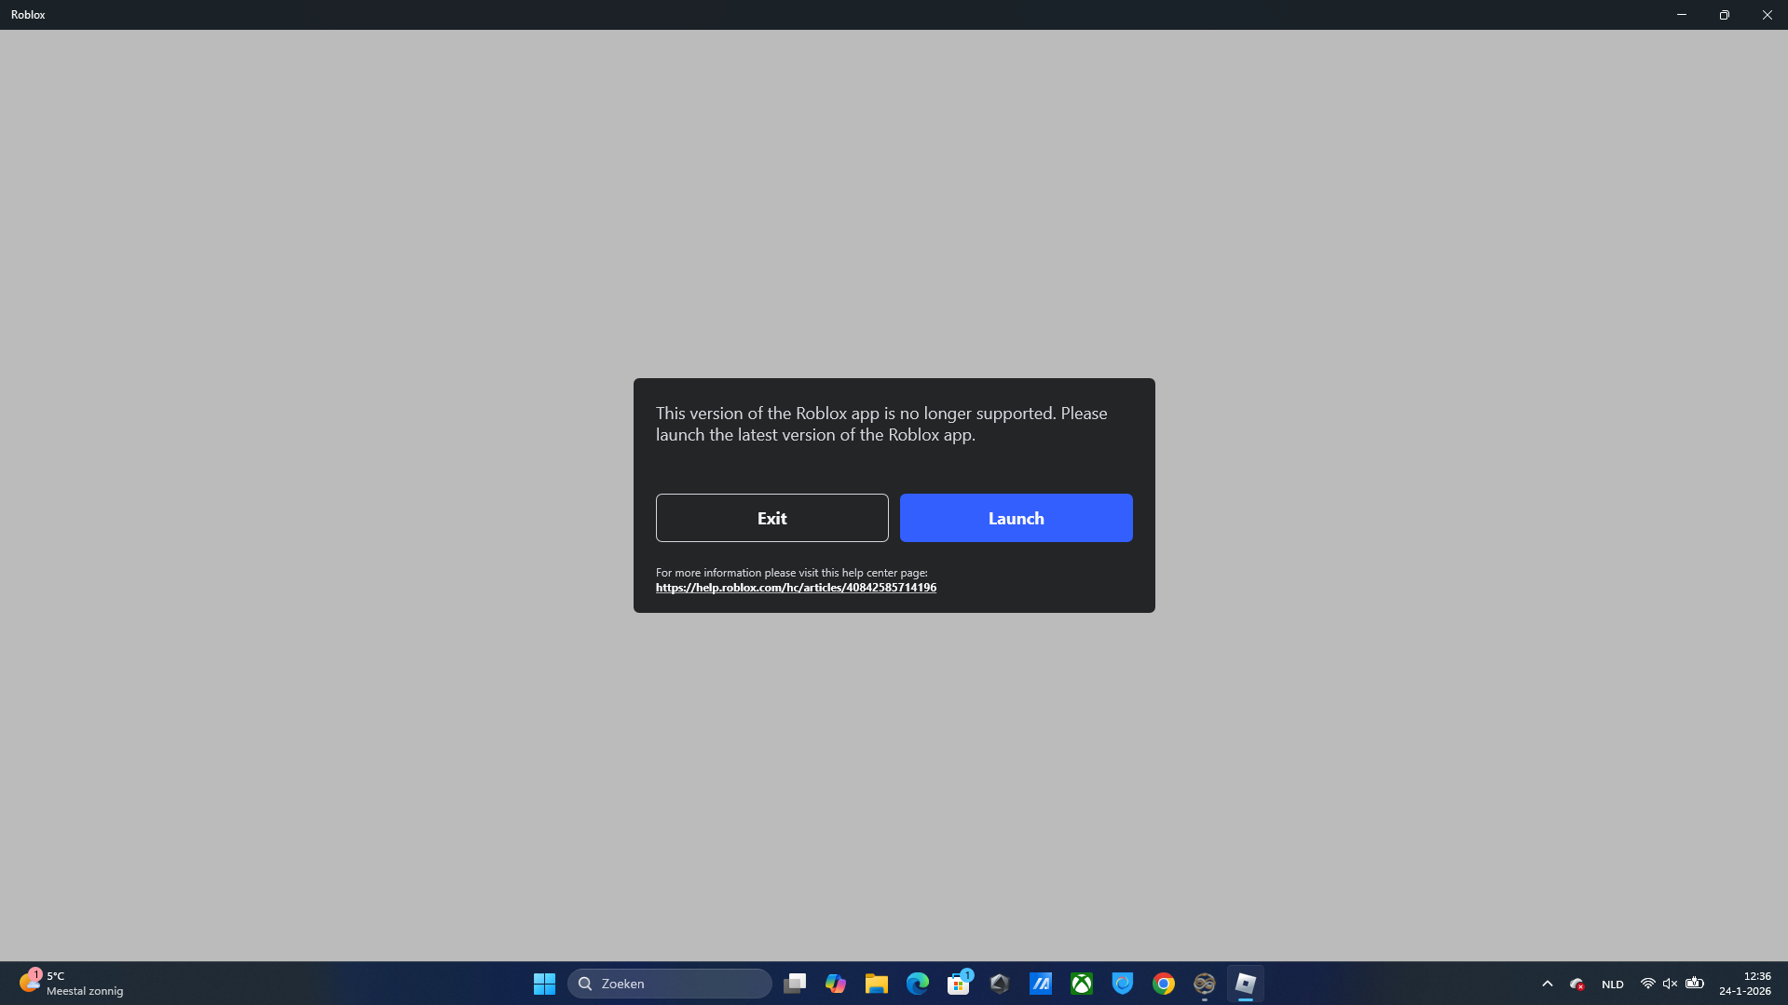Viewport: 1788px width, 1005px height.
Task: Launch Google Chrome from the taskbar
Action: (x=1163, y=983)
